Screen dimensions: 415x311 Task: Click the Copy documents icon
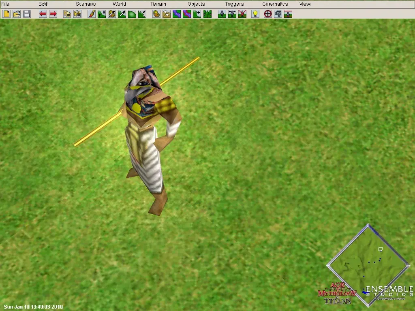67,14
